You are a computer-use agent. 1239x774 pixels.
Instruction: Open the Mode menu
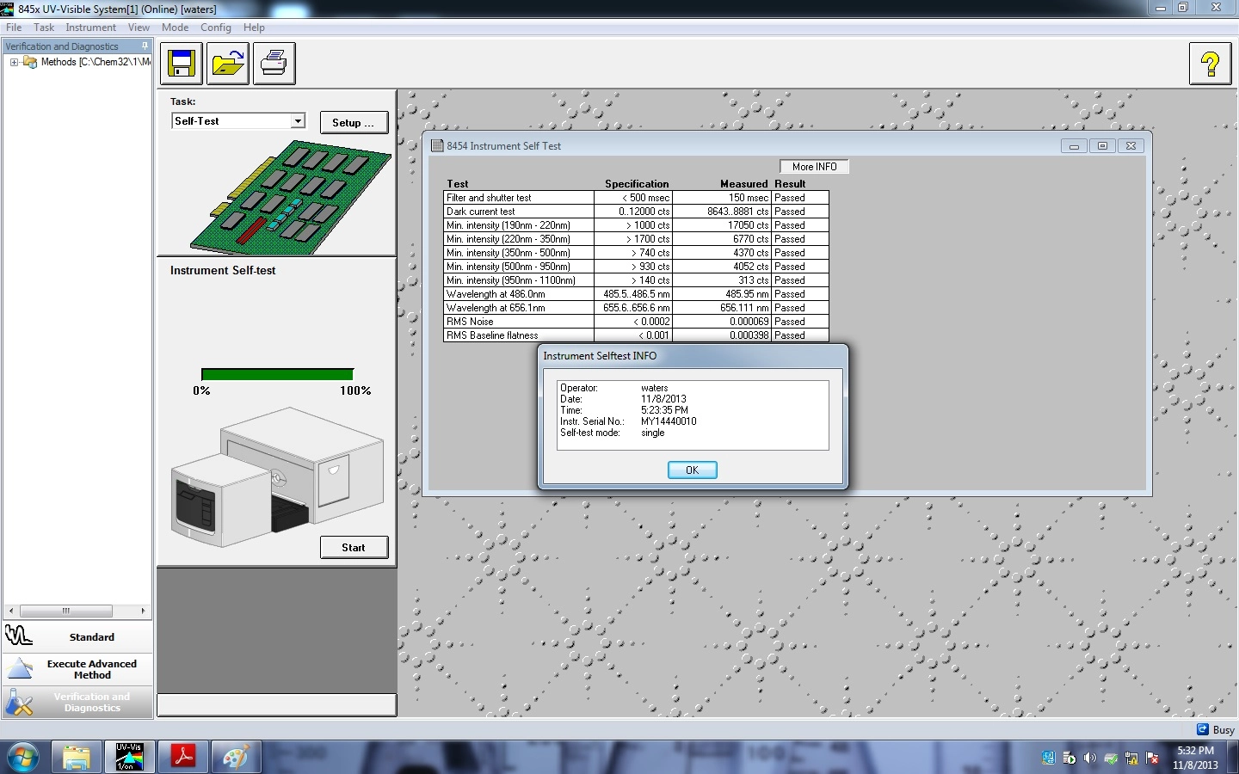[x=175, y=28]
